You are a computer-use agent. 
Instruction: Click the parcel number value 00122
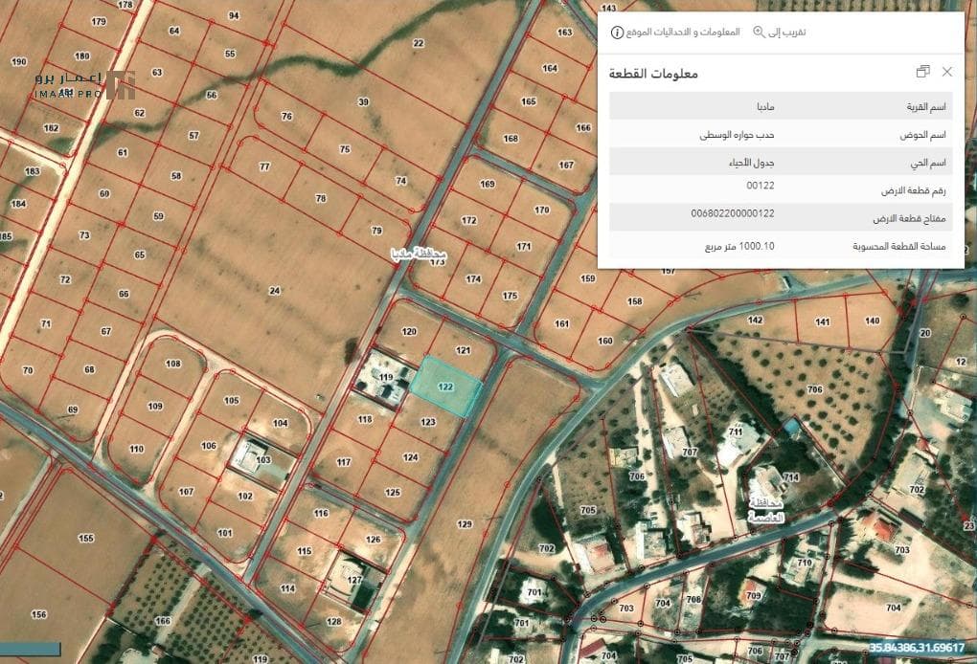pyautogui.click(x=761, y=185)
